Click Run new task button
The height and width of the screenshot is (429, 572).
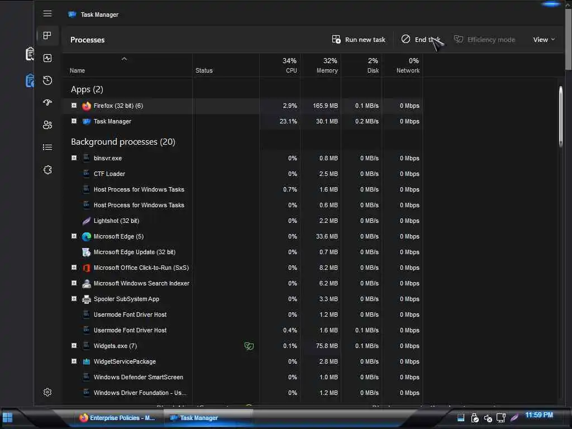359,40
